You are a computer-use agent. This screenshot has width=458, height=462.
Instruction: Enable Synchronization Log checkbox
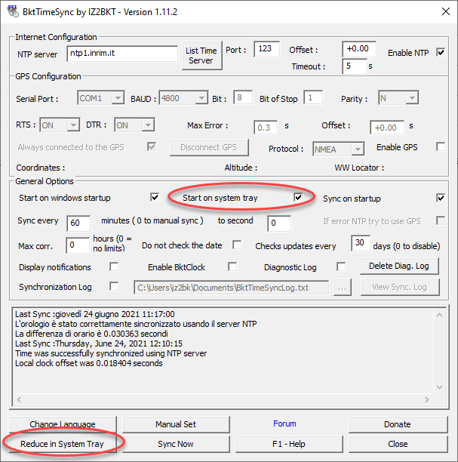point(114,286)
